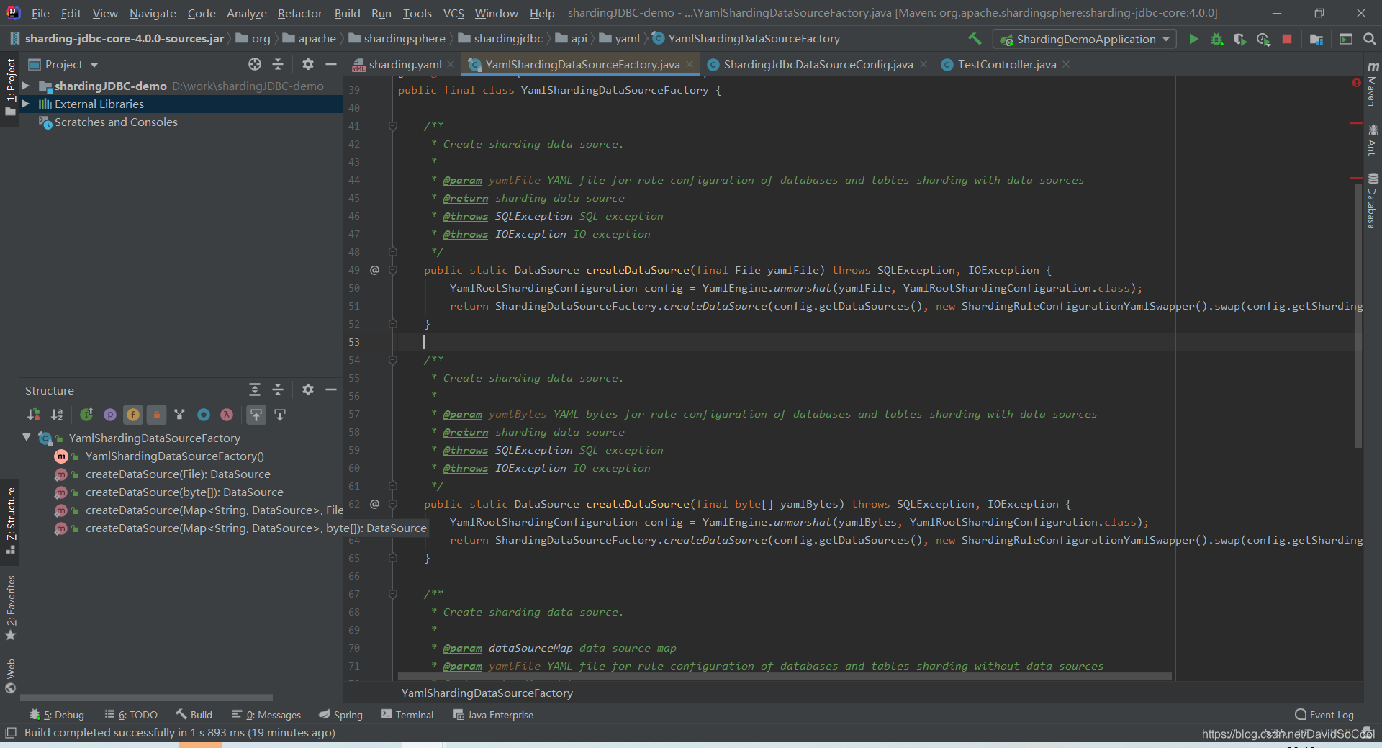Fold the Javadoc comment at line 41
Screen dimensions: 1382x748
pos(393,126)
